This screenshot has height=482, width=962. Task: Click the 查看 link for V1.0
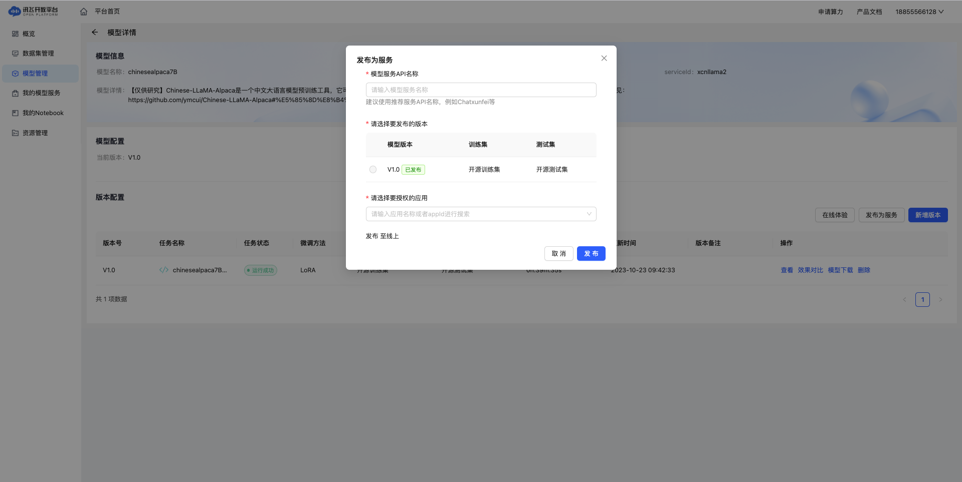click(x=787, y=270)
